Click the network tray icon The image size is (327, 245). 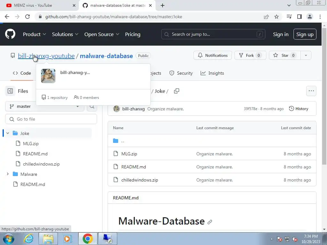coord(287,239)
